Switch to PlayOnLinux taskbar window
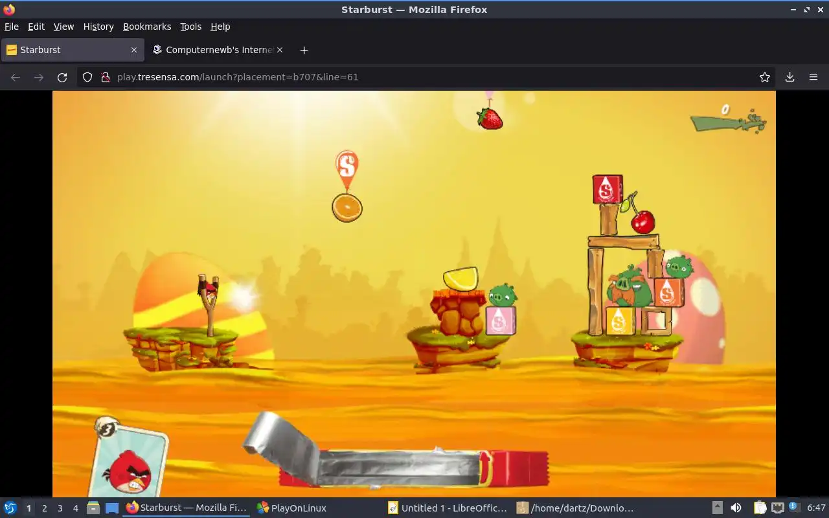The image size is (829, 518). [x=291, y=508]
